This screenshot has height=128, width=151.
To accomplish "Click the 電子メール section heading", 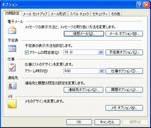I will point(15,22).
